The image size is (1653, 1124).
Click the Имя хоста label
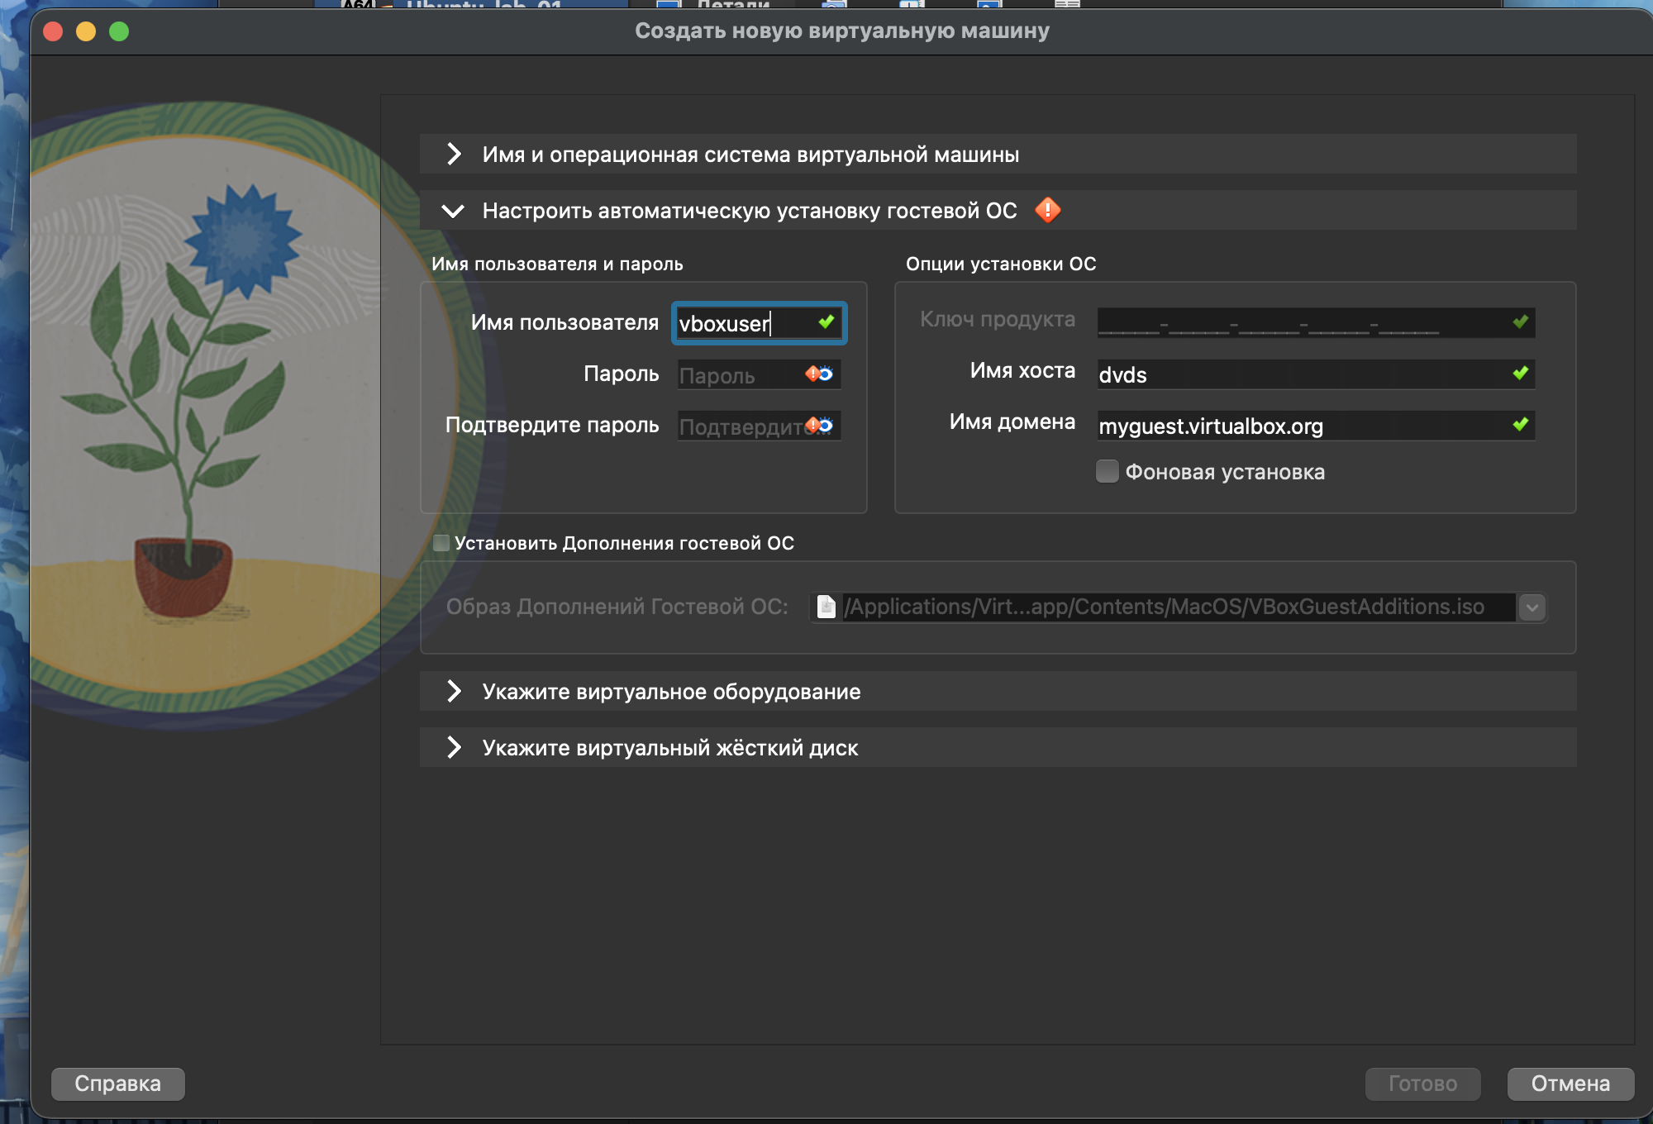[x=1022, y=370]
